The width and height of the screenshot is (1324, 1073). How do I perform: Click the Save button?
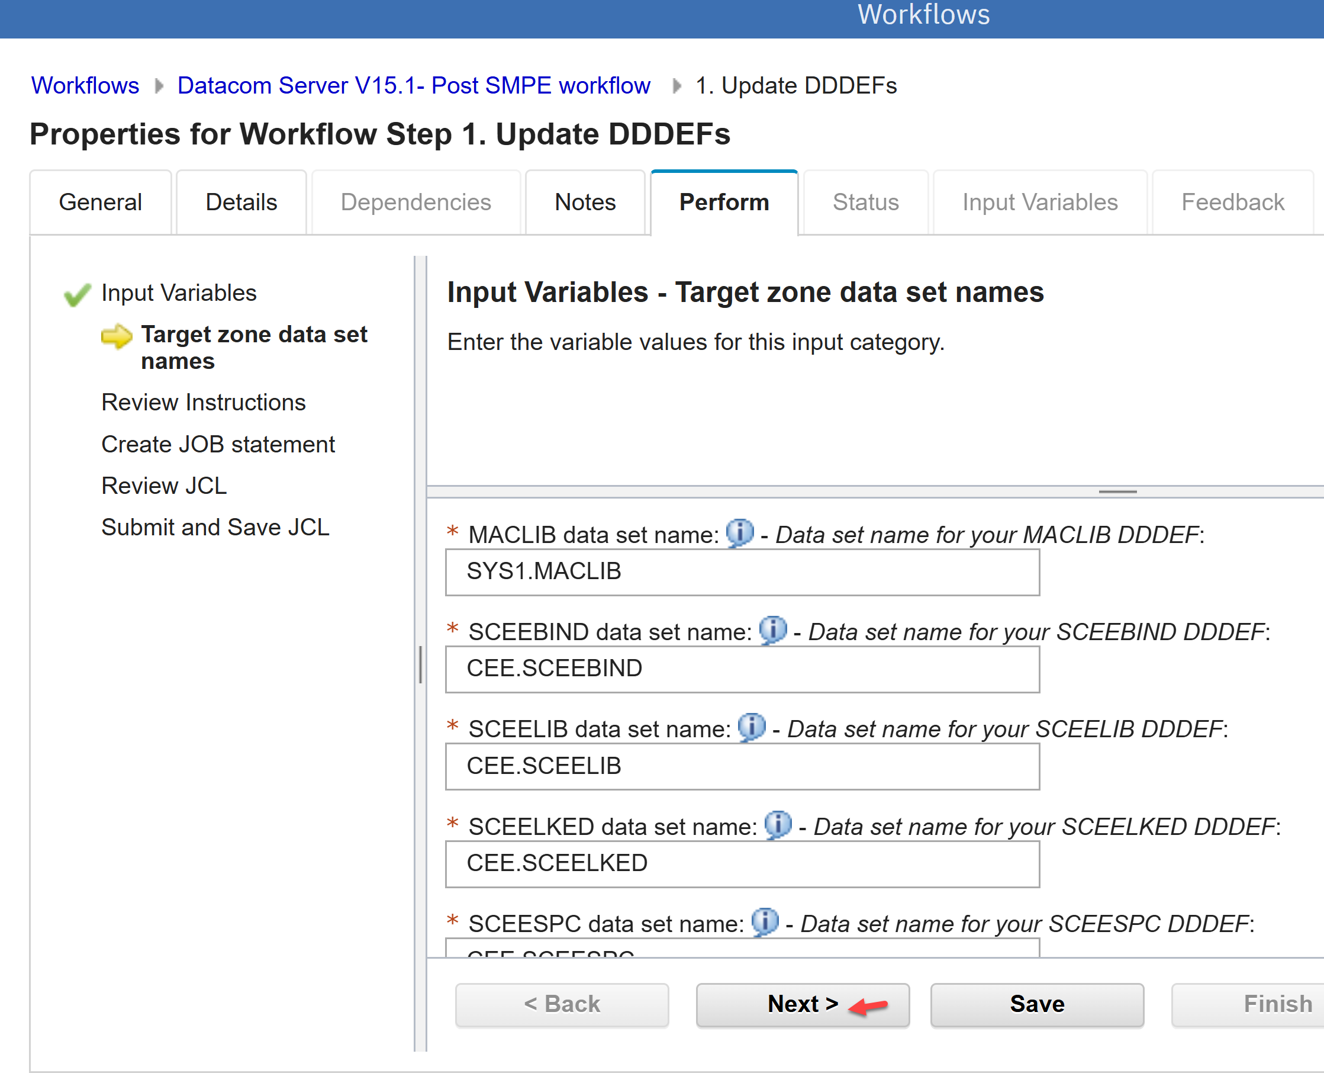click(x=1036, y=1003)
